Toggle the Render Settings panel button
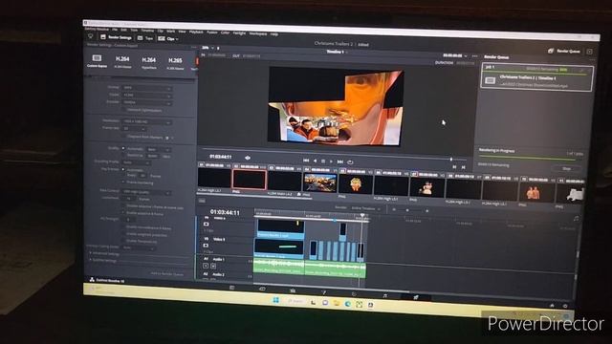This screenshot has width=612, height=344. click(x=116, y=37)
